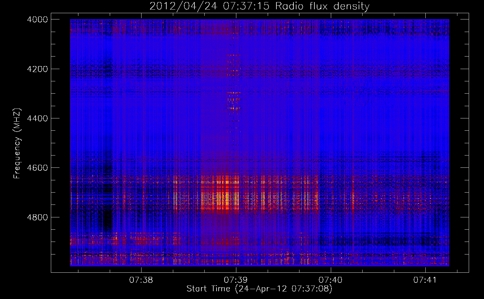Click the '4000' frequency tick label
Viewport: 484px width, 299px height.
(37, 19)
